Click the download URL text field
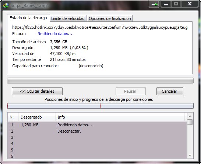 (100, 27)
